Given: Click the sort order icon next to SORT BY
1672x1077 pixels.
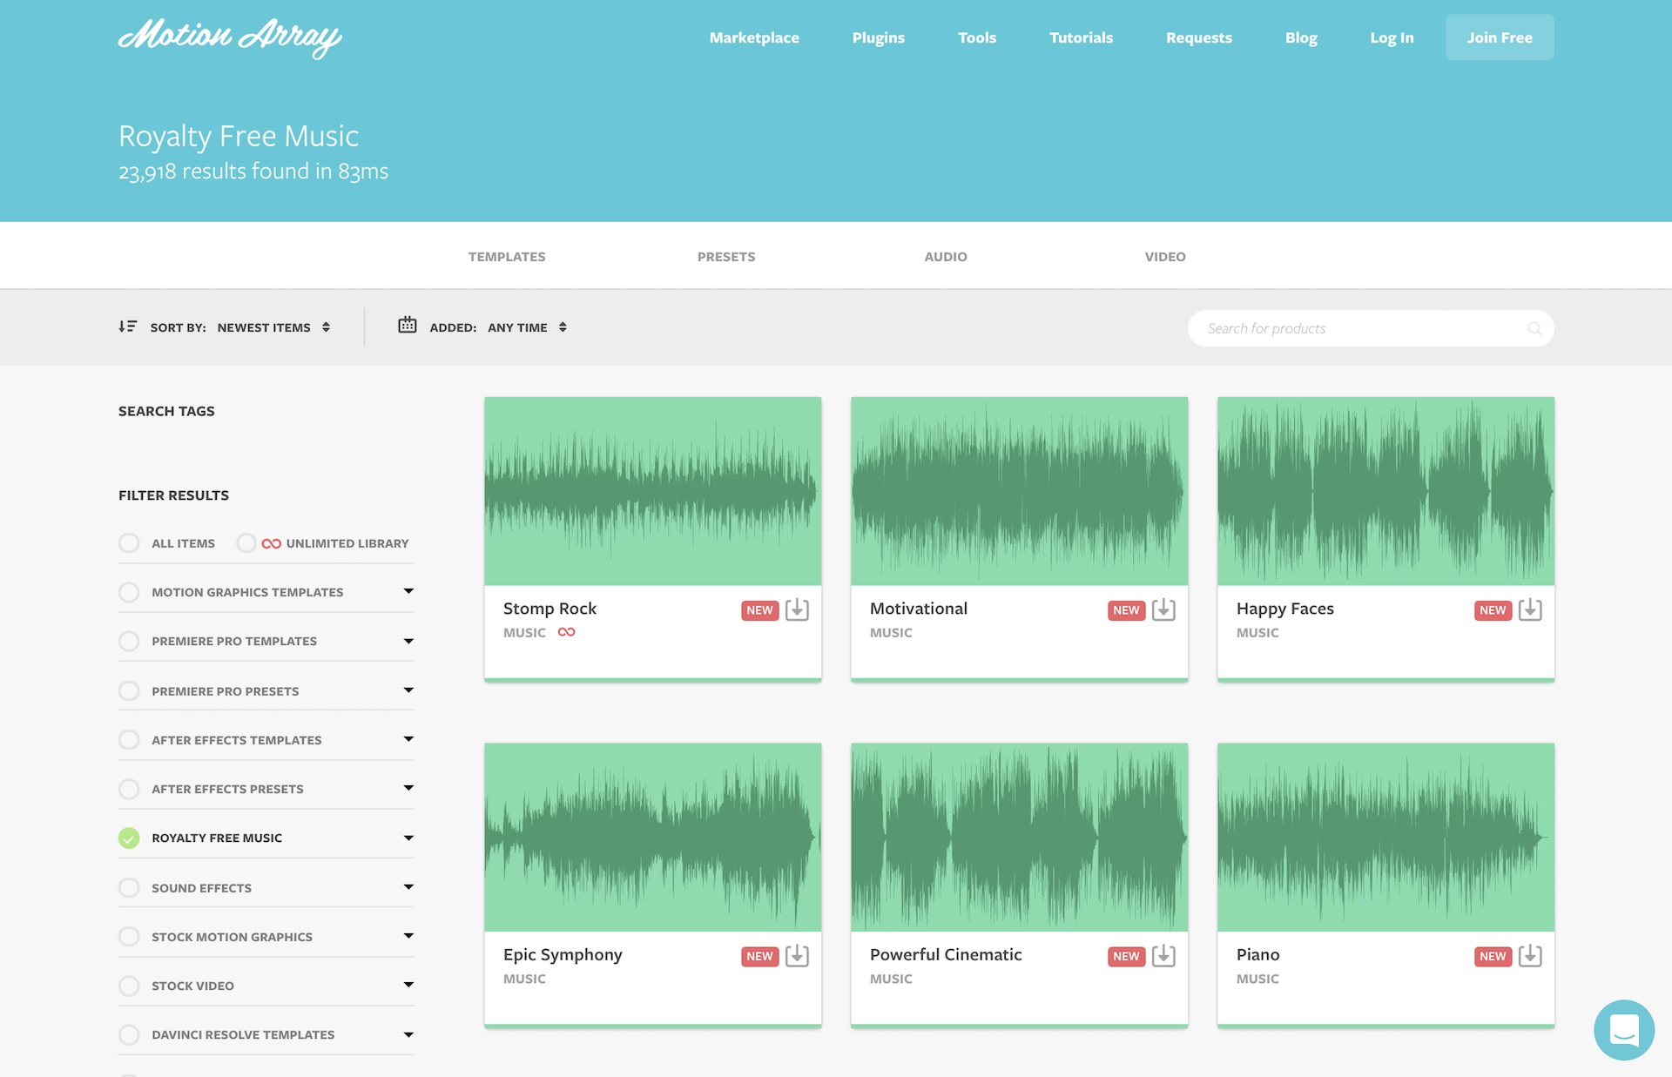Looking at the screenshot, I should click(127, 326).
